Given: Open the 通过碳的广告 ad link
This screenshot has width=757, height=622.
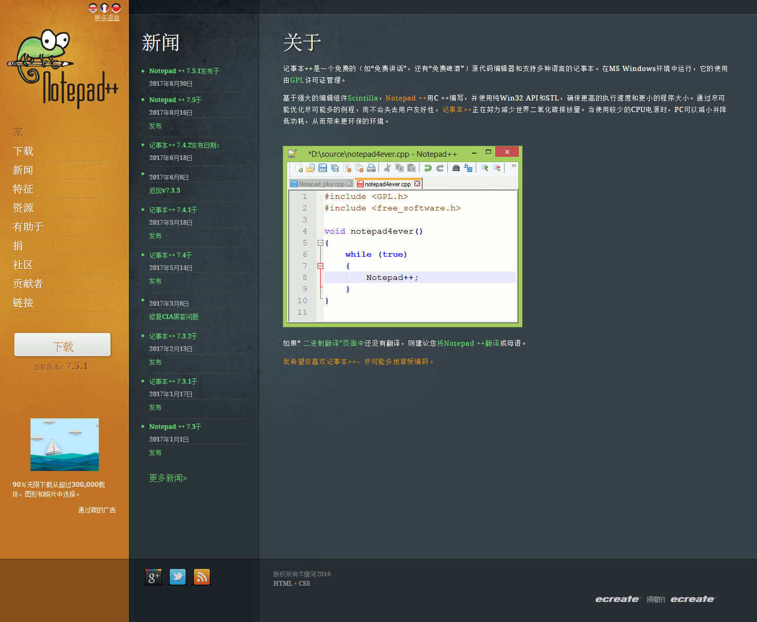Looking at the screenshot, I should tap(97, 510).
